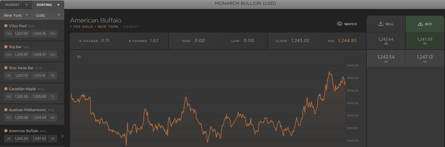Click the % CHANGE value 0.15

pos(105,41)
